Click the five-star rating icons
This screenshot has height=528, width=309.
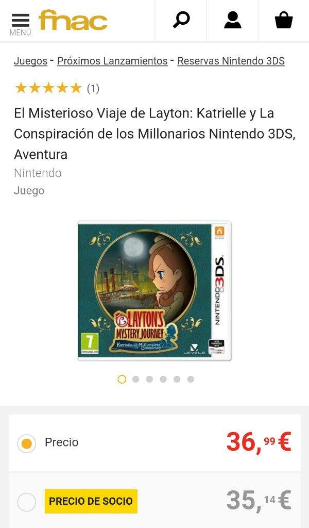click(x=48, y=88)
